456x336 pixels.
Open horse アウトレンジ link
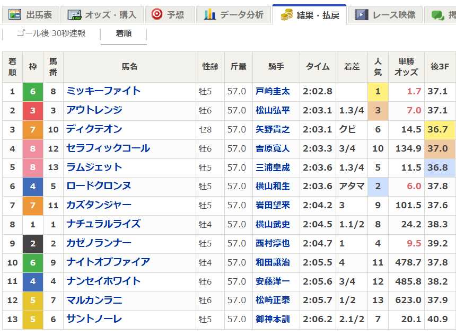pos(94,110)
